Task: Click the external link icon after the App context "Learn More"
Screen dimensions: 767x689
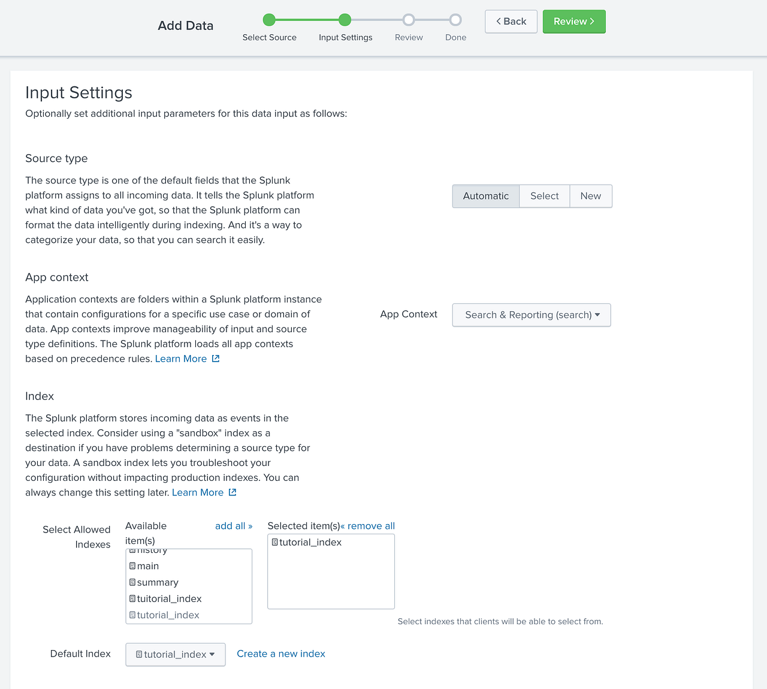Action: [x=216, y=358]
